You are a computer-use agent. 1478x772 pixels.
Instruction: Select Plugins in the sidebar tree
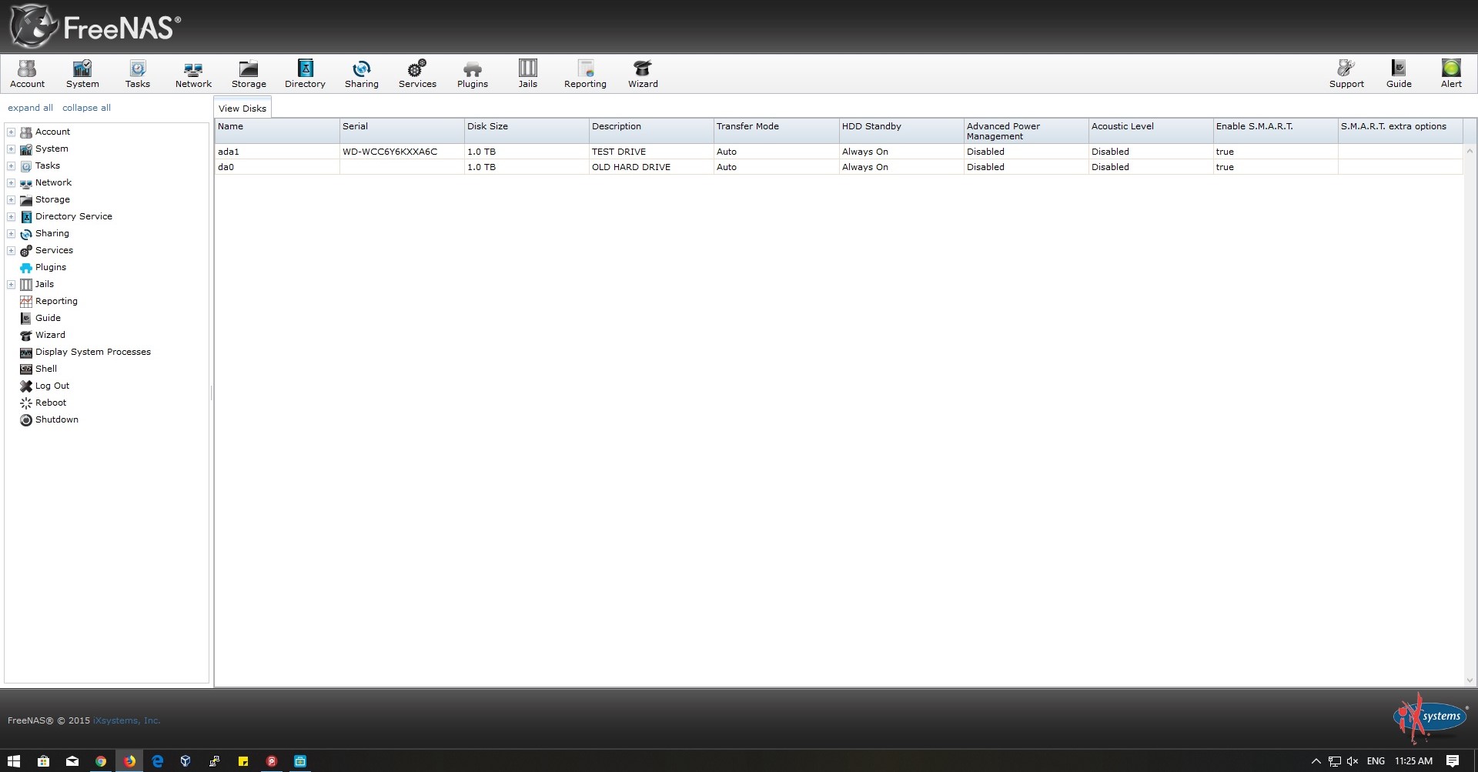click(51, 267)
